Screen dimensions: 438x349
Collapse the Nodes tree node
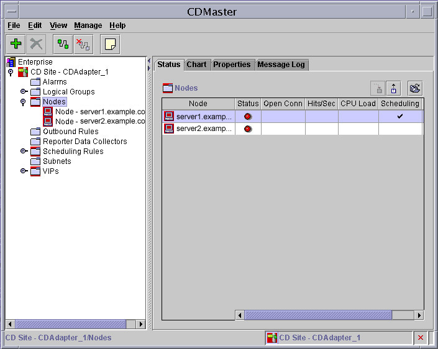23,102
